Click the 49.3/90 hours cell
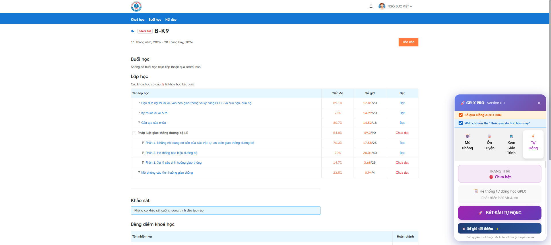This screenshot has width=551, height=245. pyautogui.click(x=370, y=133)
